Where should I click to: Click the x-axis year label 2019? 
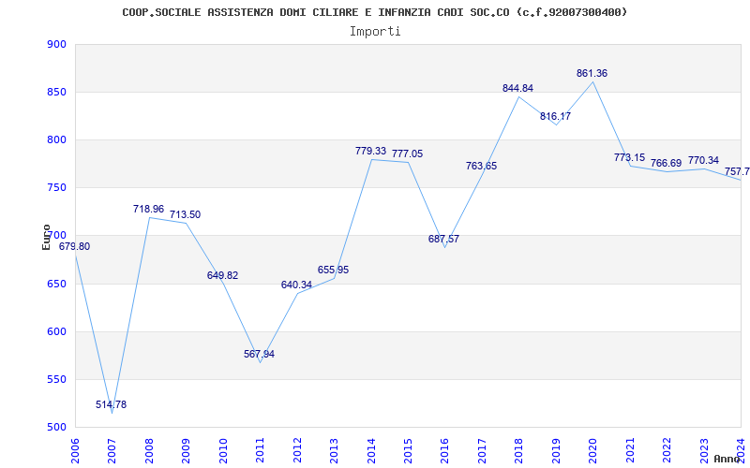coord(556,450)
